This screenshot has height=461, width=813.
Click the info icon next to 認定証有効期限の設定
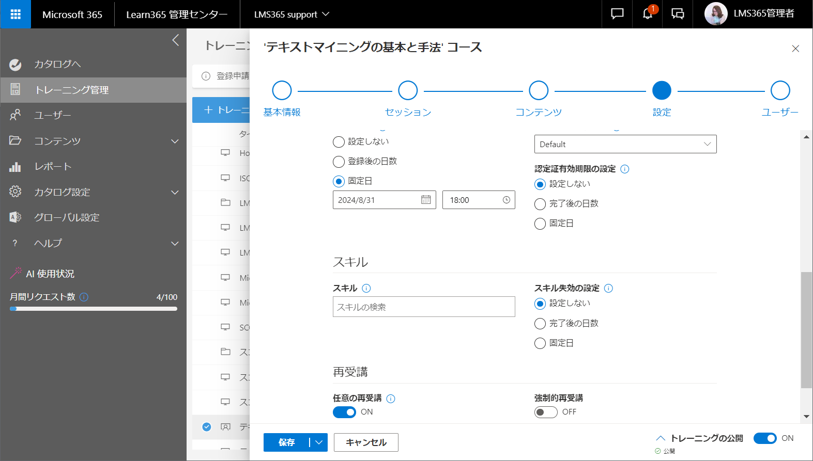[625, 169]
